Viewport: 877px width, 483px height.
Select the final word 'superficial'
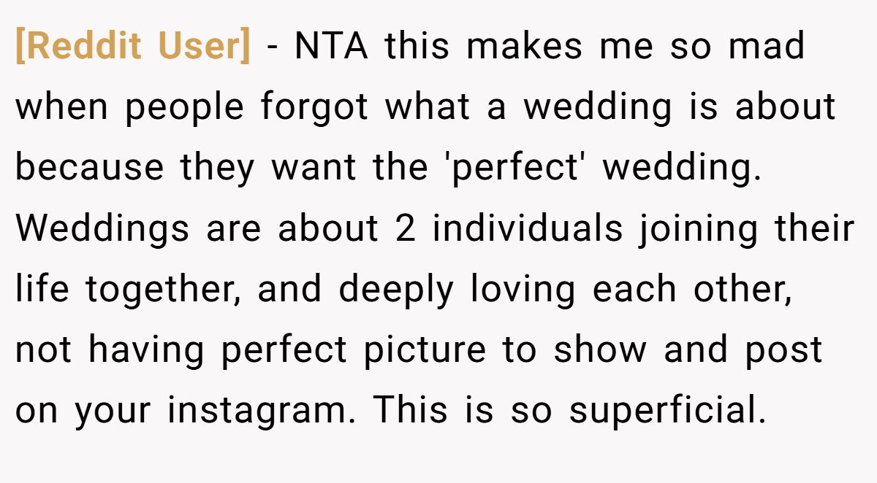click(667, 410)
